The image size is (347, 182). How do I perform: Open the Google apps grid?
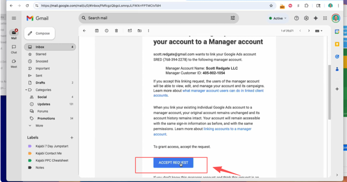[325, 18]
